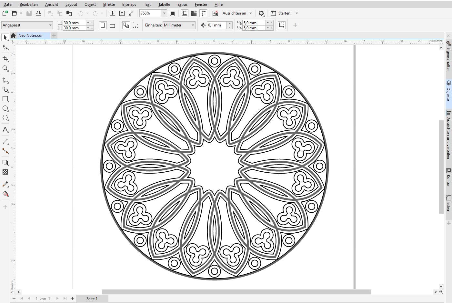Activate the Zoom tool
This screenshot has height=303, width=452.
[x=5, y=68]
